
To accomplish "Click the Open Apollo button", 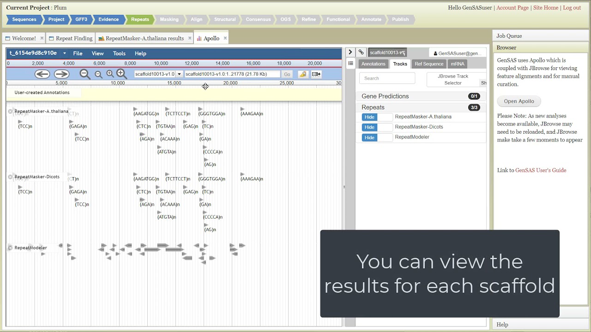I will (x=519, y=101).
